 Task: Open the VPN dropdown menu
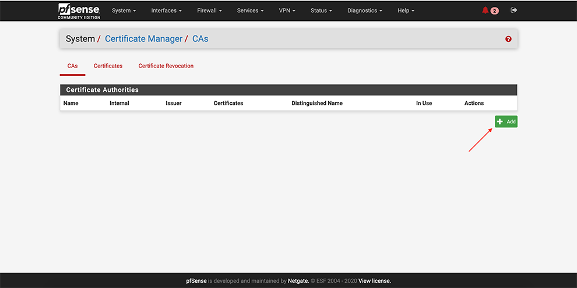coord(288,10)
